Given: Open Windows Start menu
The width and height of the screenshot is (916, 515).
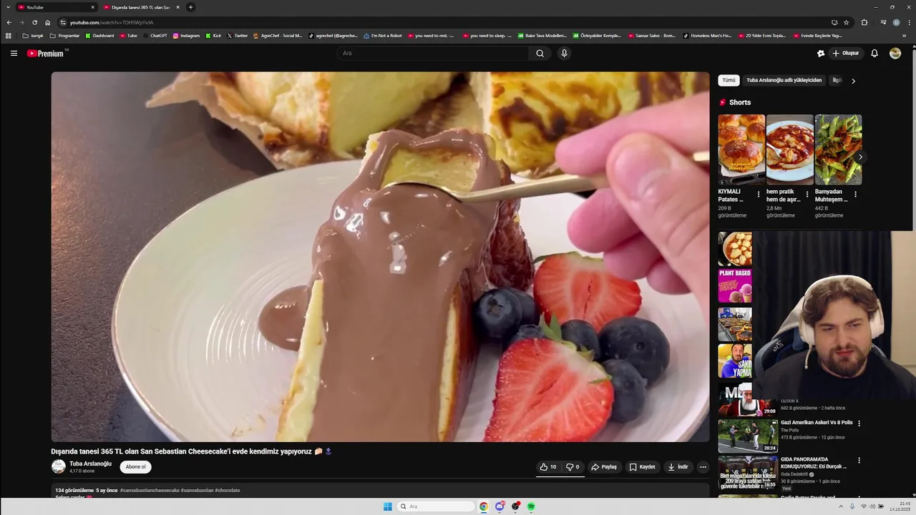Looking at the screenshot, I should [x=387, y=506].
